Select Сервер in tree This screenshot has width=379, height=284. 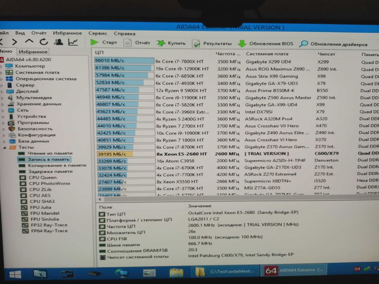click(25, 85)
